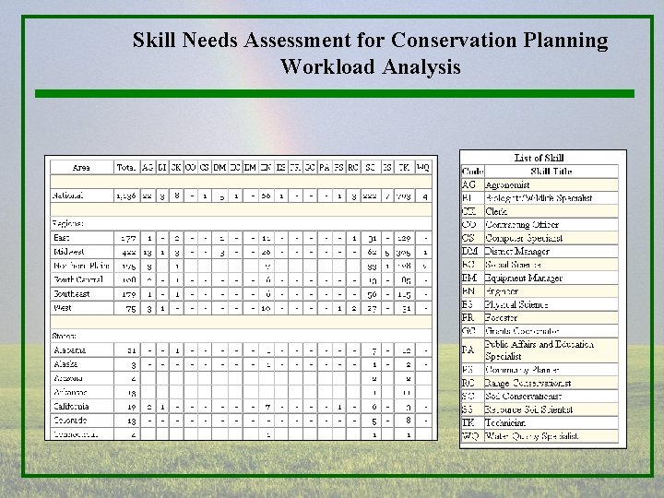664x498 pixels.
Task: Select the total value '75' in the West row
Action: point(131,309)
